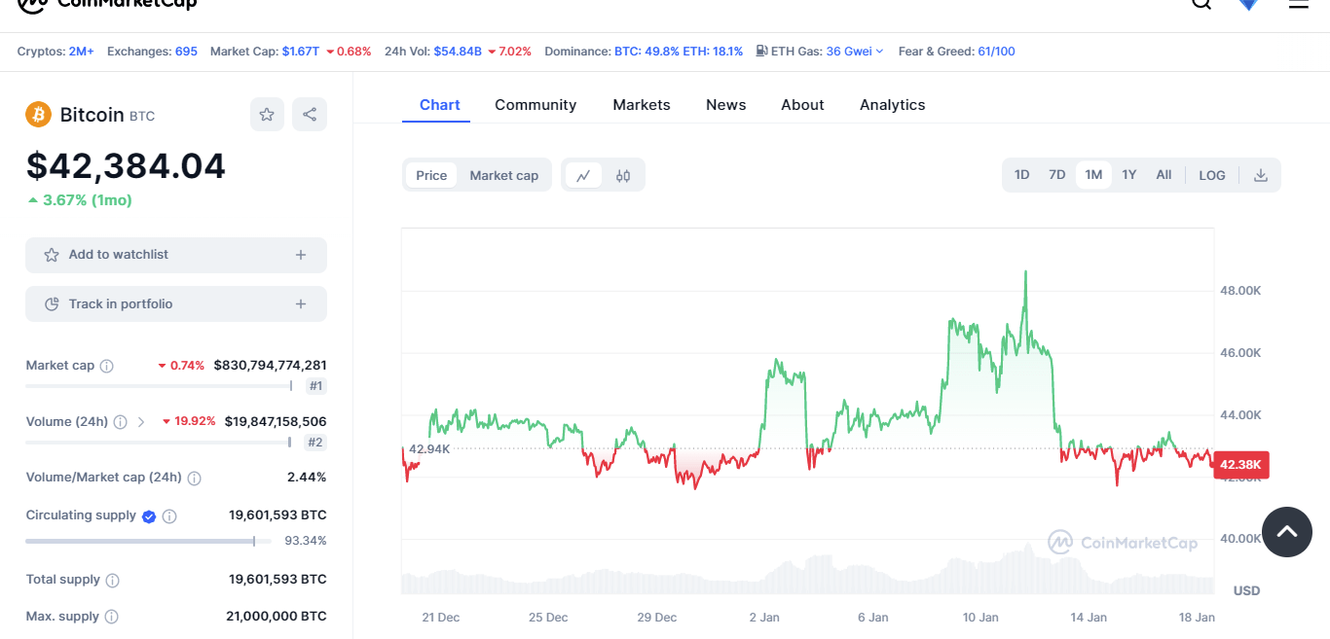The image size is (1330, 639).
Task: Click the scroll-to-top arrow button
Action: [1287, 532]
